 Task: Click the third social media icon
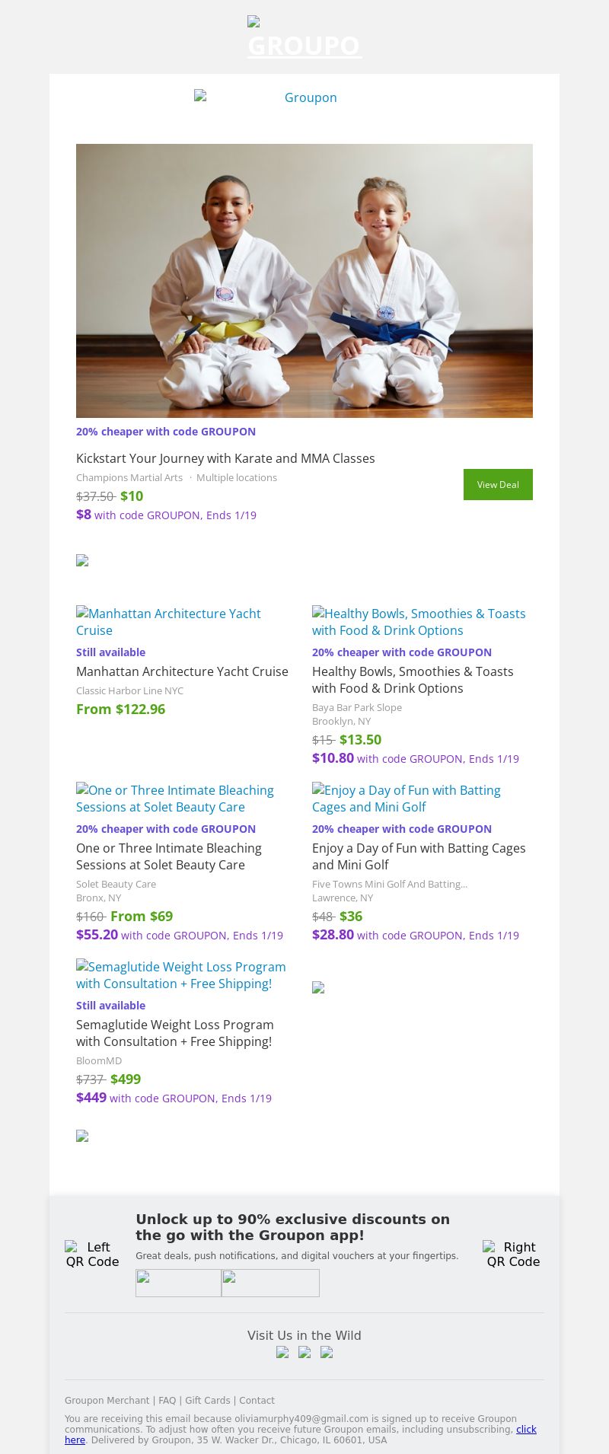tap(327, 1353)
